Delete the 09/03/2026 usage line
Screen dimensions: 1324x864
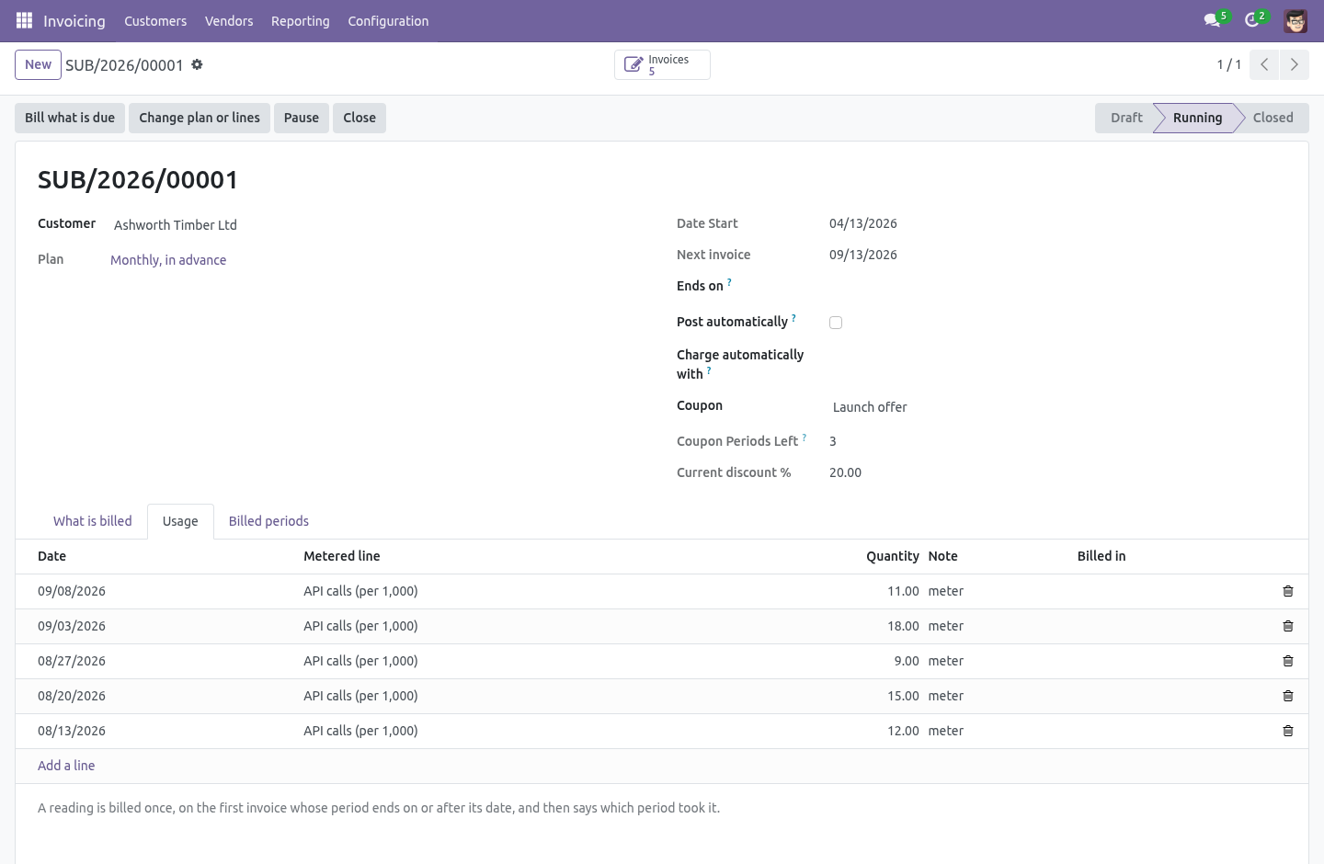pos(1288,626)
